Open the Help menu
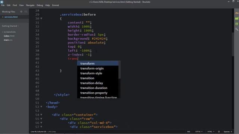The width and height of the screenshot is (239, 134). point(47,5)
